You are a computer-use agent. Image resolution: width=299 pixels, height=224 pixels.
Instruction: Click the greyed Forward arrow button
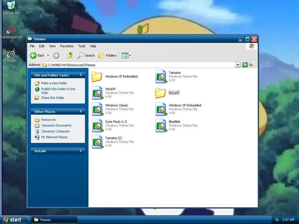pyautogui.click(x=56, y=55)
